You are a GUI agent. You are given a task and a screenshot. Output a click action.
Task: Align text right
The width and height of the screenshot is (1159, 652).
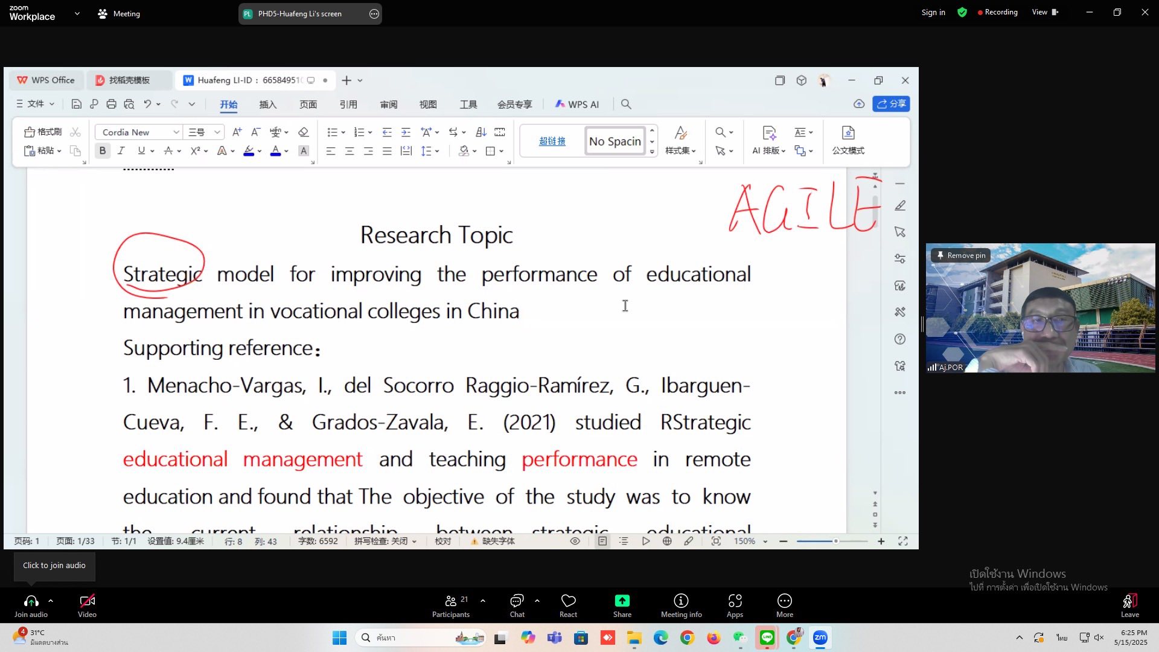tap(368, 151)
